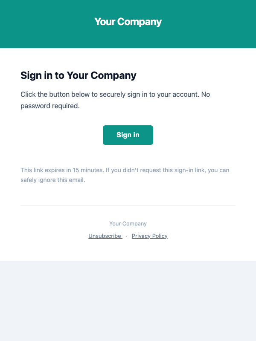This screenshot has height=341, width=256.
Task: Click the "Sign in to Your Company" heading
Action: coord(79,75)
